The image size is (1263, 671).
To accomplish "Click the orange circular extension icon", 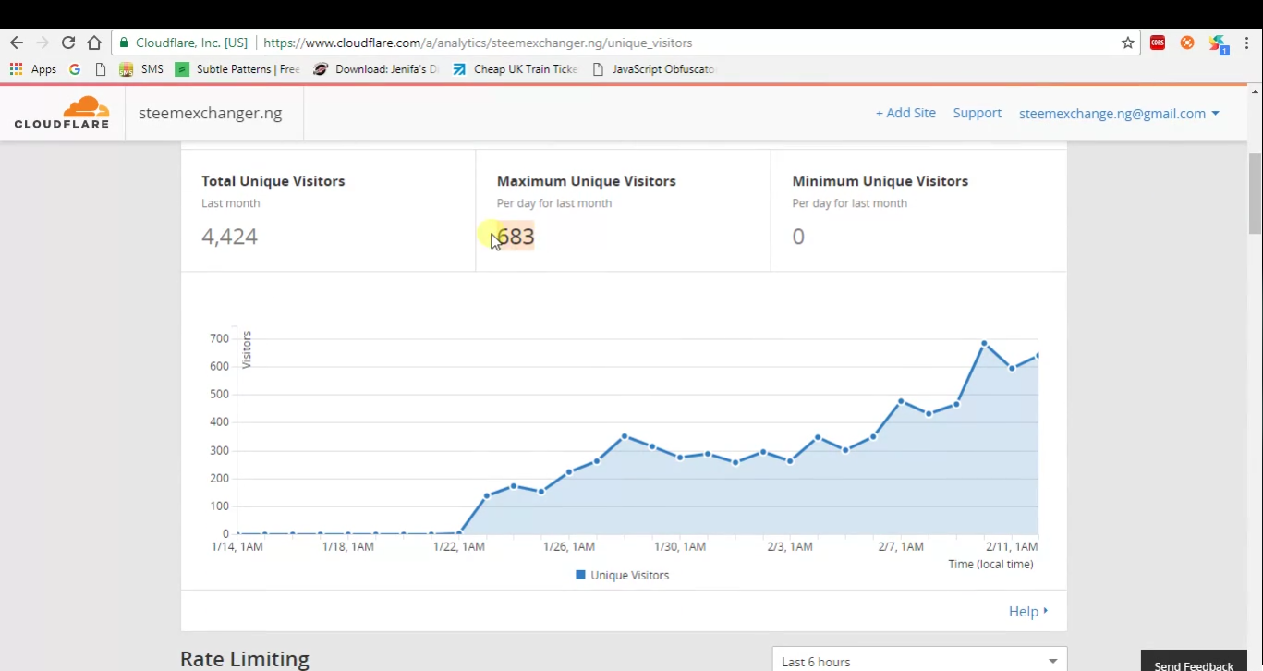I will pos(1187,43).
